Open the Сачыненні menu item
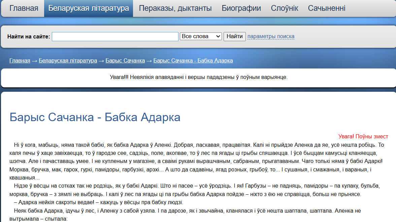The image size is (396, 222). coord(326,8)
